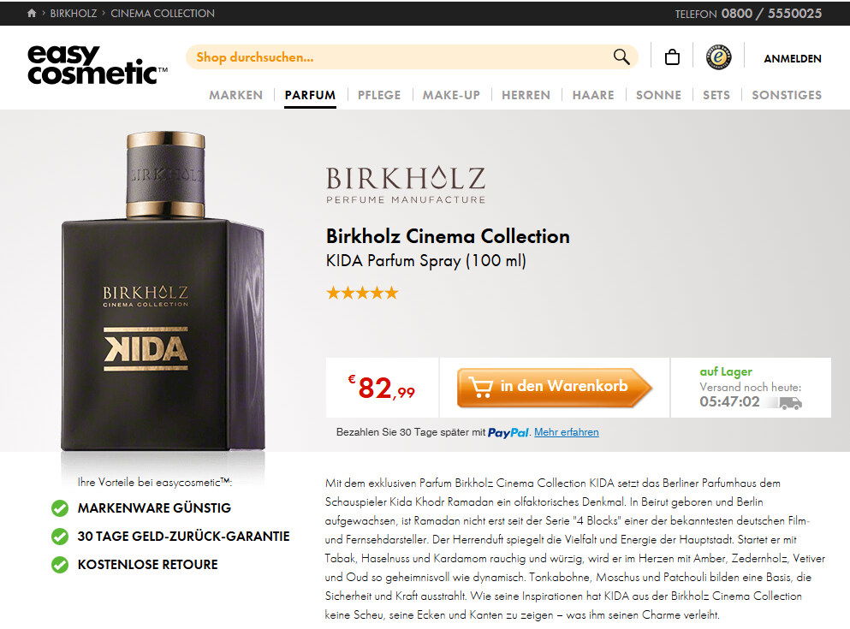
Task: Click the five-star rating
Action: click(x=363, y=293)
